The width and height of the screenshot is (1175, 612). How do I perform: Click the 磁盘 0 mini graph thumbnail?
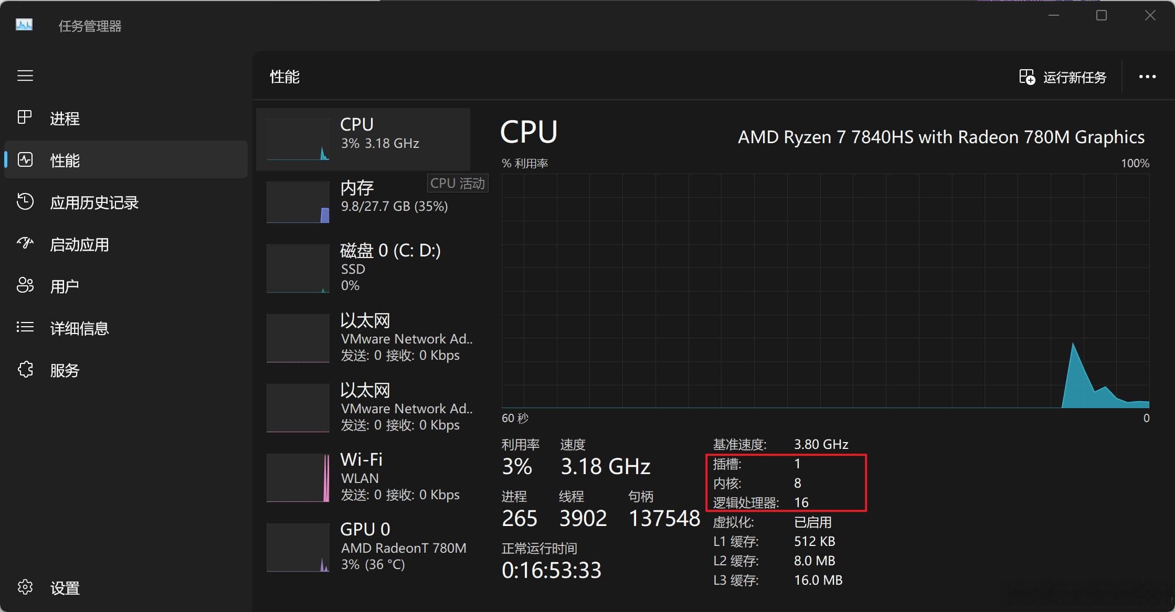[298, 268]
